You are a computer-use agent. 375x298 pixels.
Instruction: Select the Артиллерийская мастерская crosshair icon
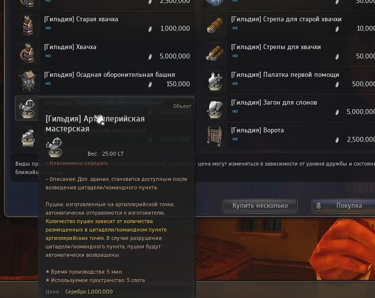tap(27, 109)
